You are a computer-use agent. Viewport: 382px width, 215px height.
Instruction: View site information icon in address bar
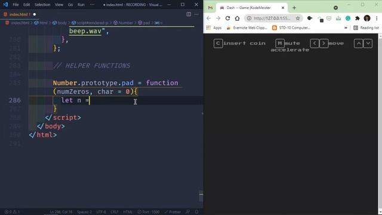click(249, 19)
